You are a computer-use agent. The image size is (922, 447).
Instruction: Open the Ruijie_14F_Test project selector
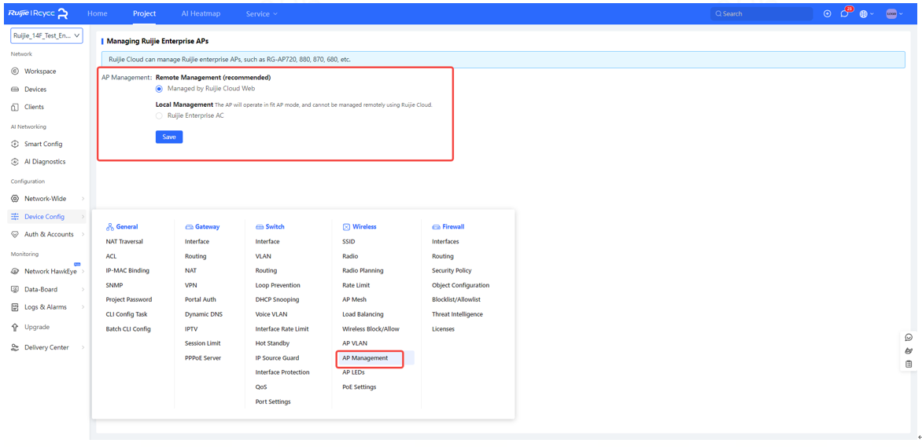pos(47,36)
